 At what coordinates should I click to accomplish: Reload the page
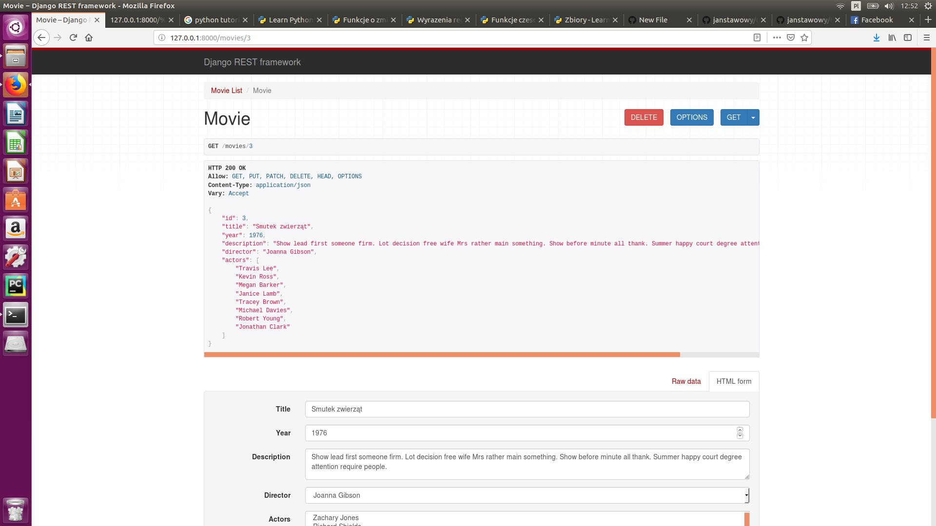tap(73, 38)
